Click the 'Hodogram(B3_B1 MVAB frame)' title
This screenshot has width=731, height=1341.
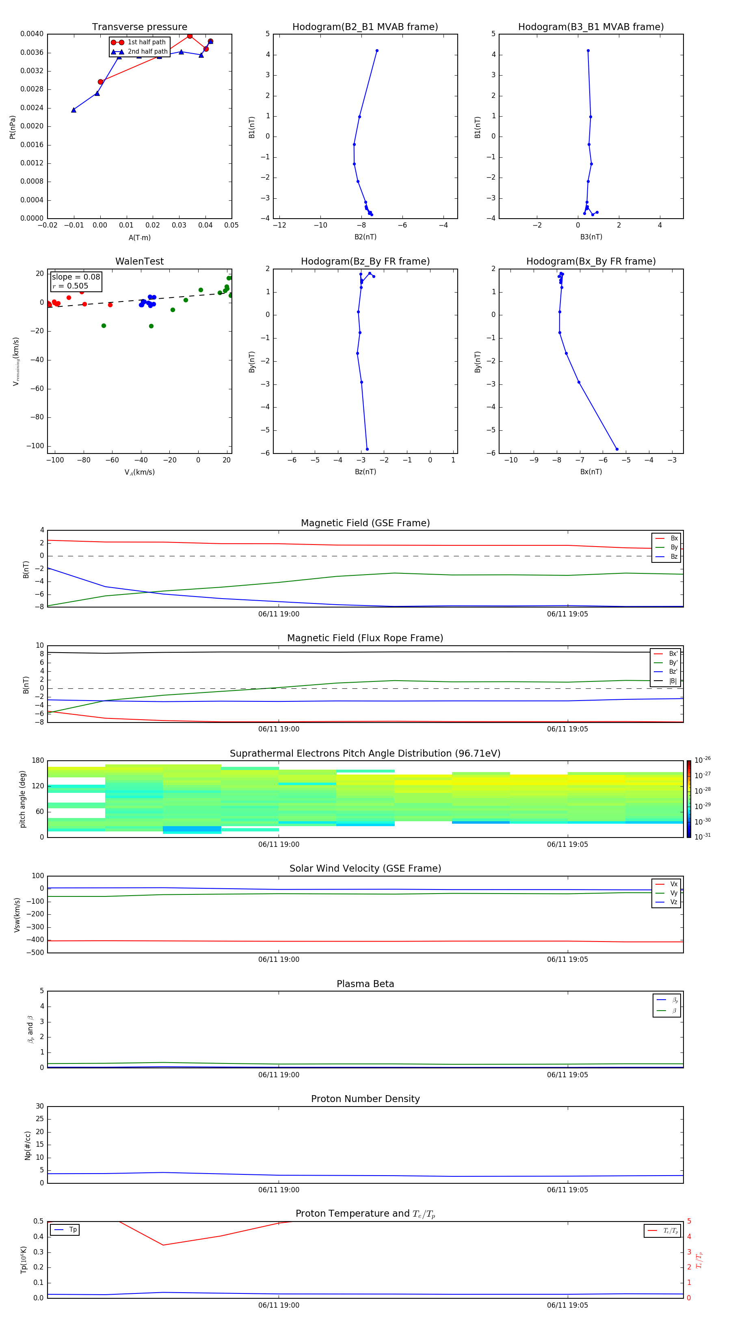tap(591, 27)
